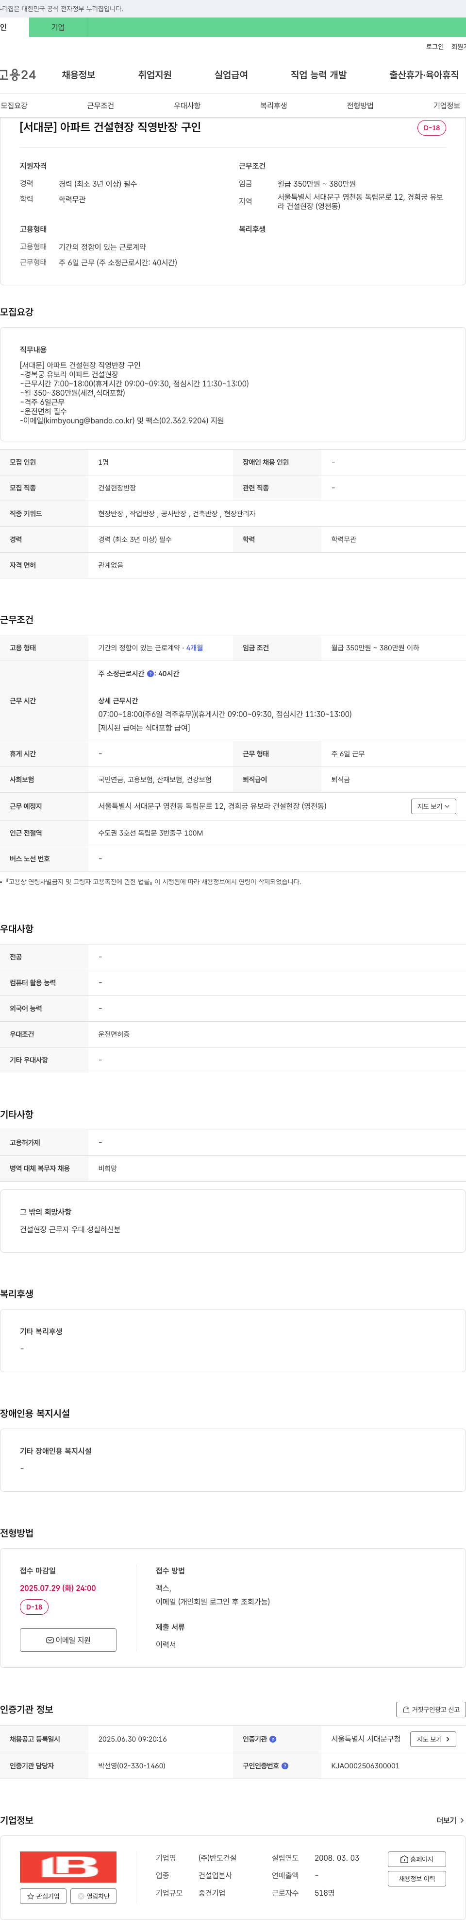Select registration time 2025.06.30 09:20:16
Screen dimensions: 466x1920
[133, 1739]
